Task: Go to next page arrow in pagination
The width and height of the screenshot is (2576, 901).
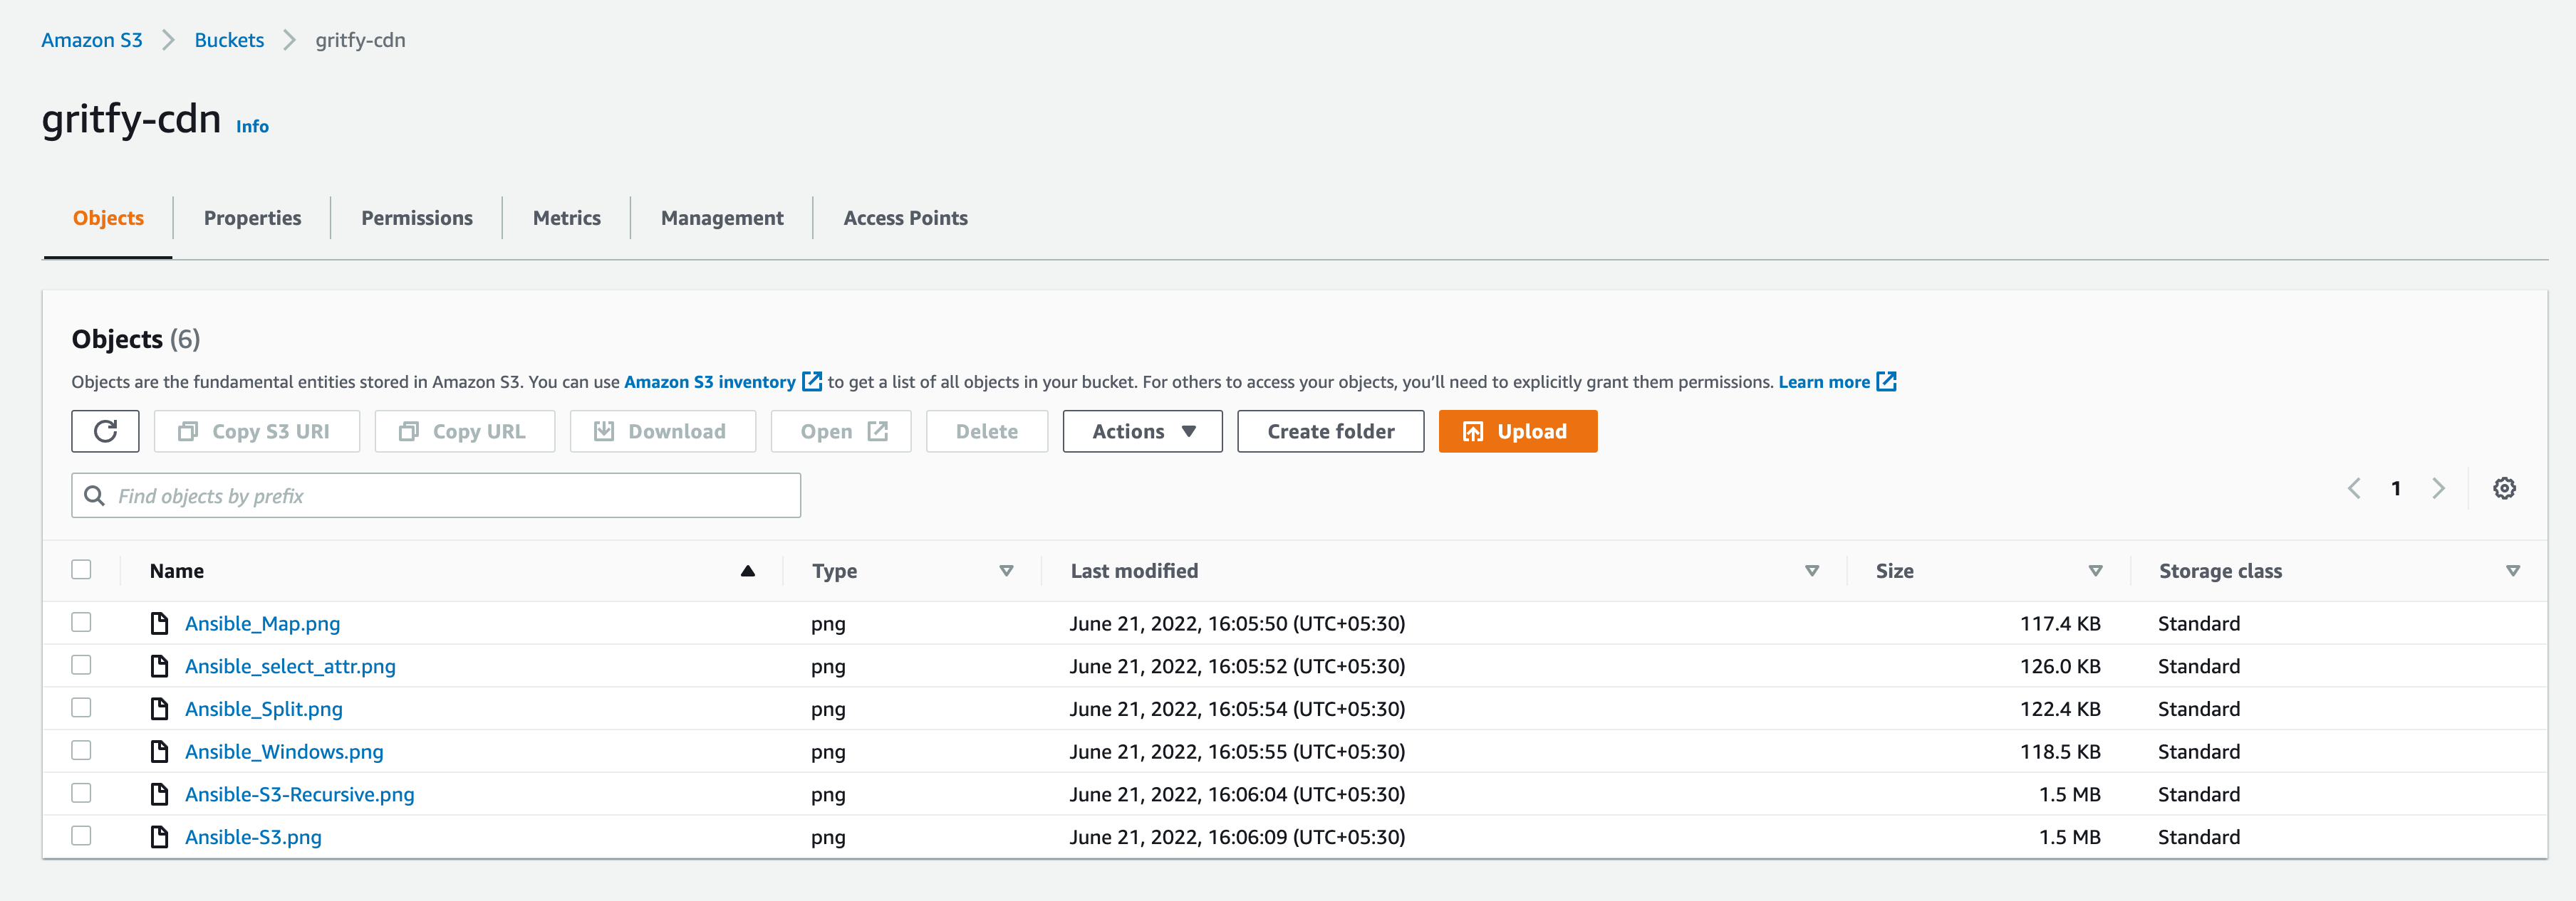Action: [x=2438, y=488]
